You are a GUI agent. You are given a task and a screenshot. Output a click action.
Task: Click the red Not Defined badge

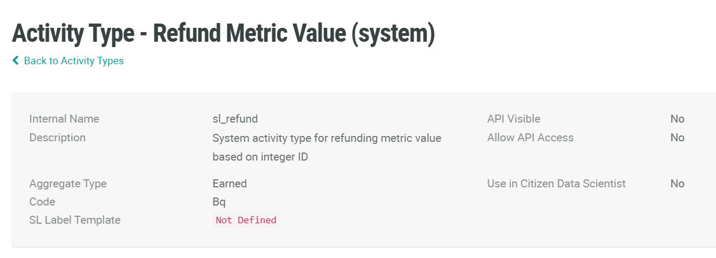[246, 220]
